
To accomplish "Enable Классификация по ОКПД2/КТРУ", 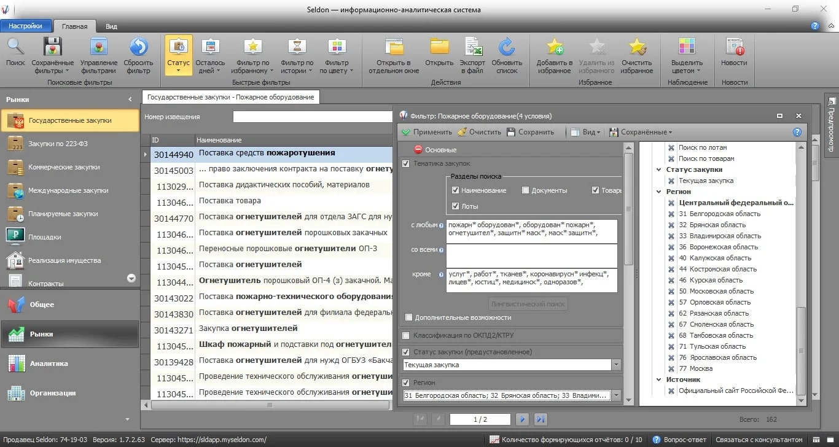I will pyautogui.click(x=406, y=336).
